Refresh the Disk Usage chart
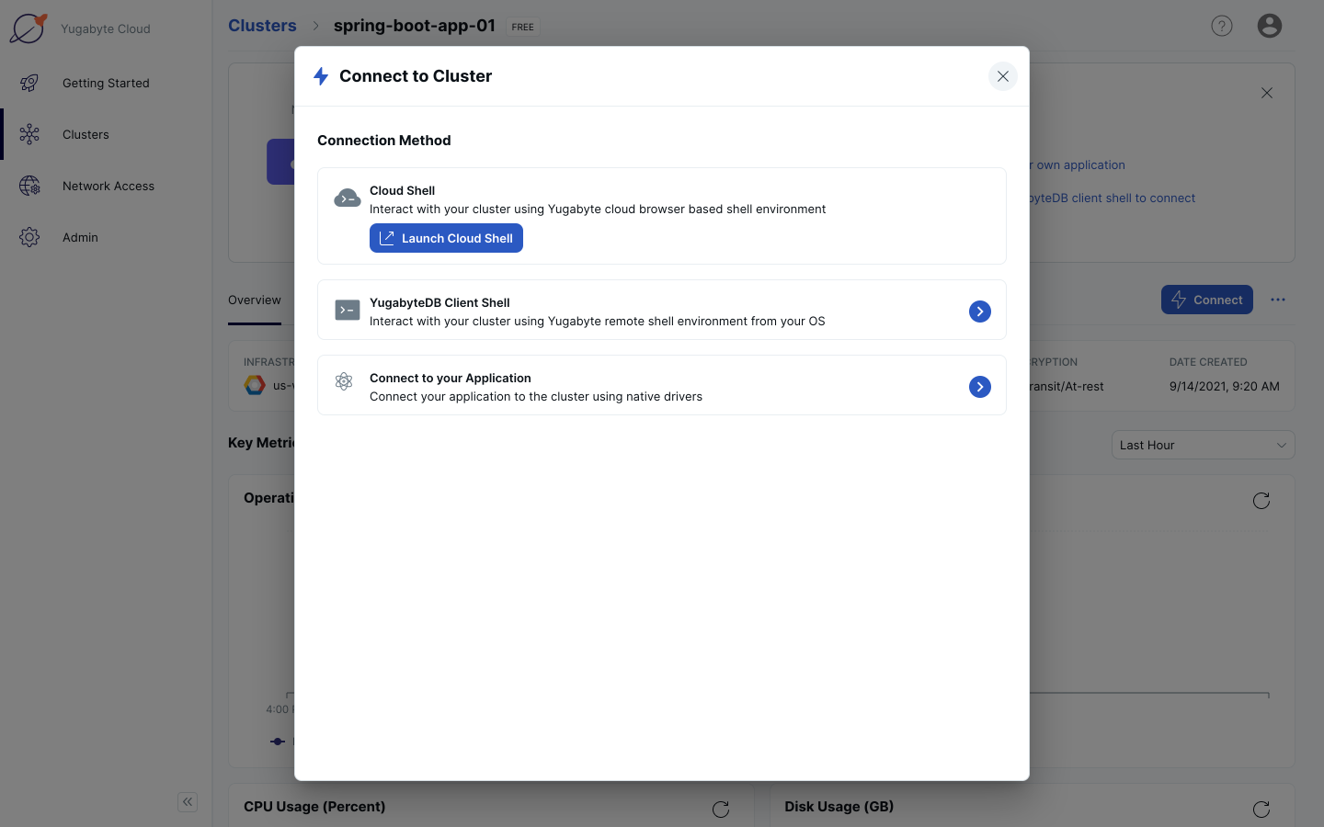 (1261, 809)
